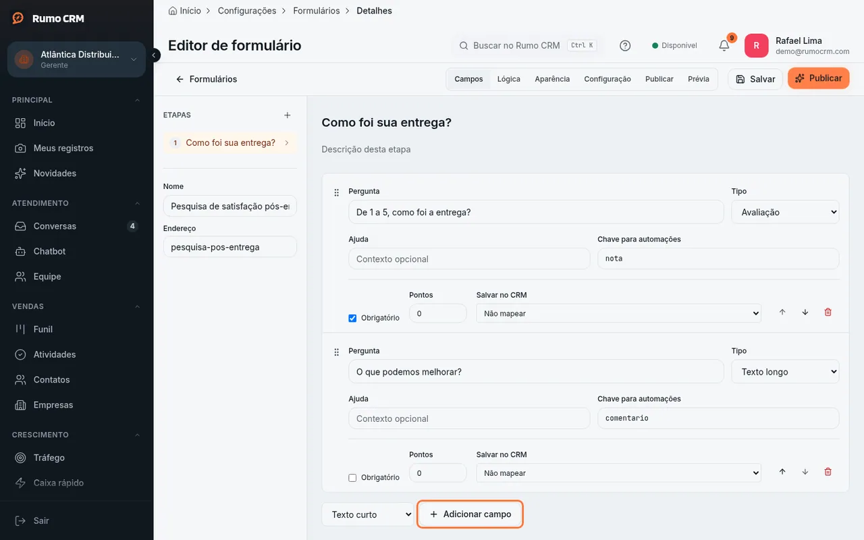Viewport: 864px width, 540px height.
Task: Switch to the Campos tab
Action: click(468, 79)
